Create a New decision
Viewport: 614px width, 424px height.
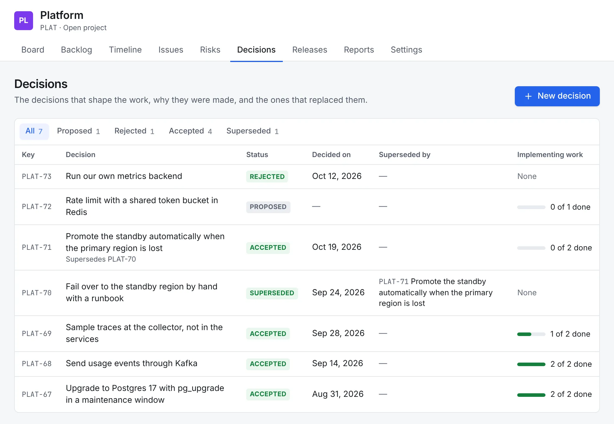coord(557,96)
